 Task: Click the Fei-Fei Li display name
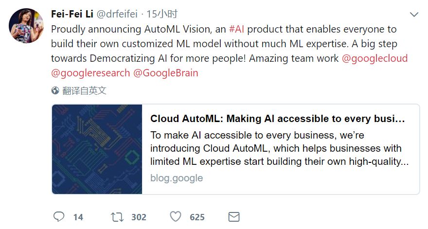72,14
